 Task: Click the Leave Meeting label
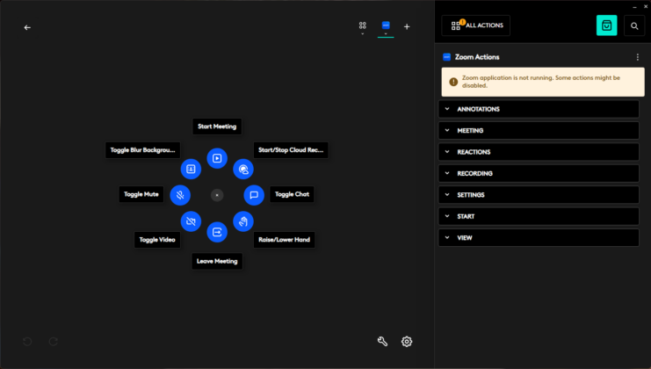pyautogui.click(x=217, y=262)
